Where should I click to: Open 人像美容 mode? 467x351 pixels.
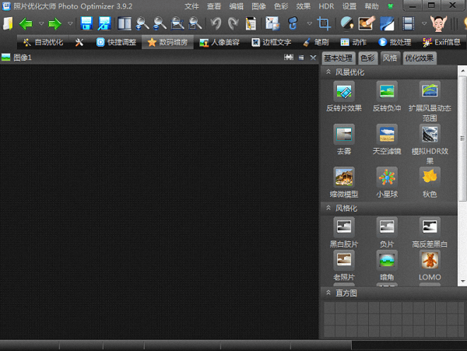[x=219, y=43]
